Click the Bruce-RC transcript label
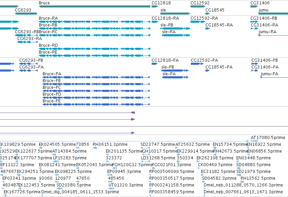288x197 pixels. click(48, 32)
